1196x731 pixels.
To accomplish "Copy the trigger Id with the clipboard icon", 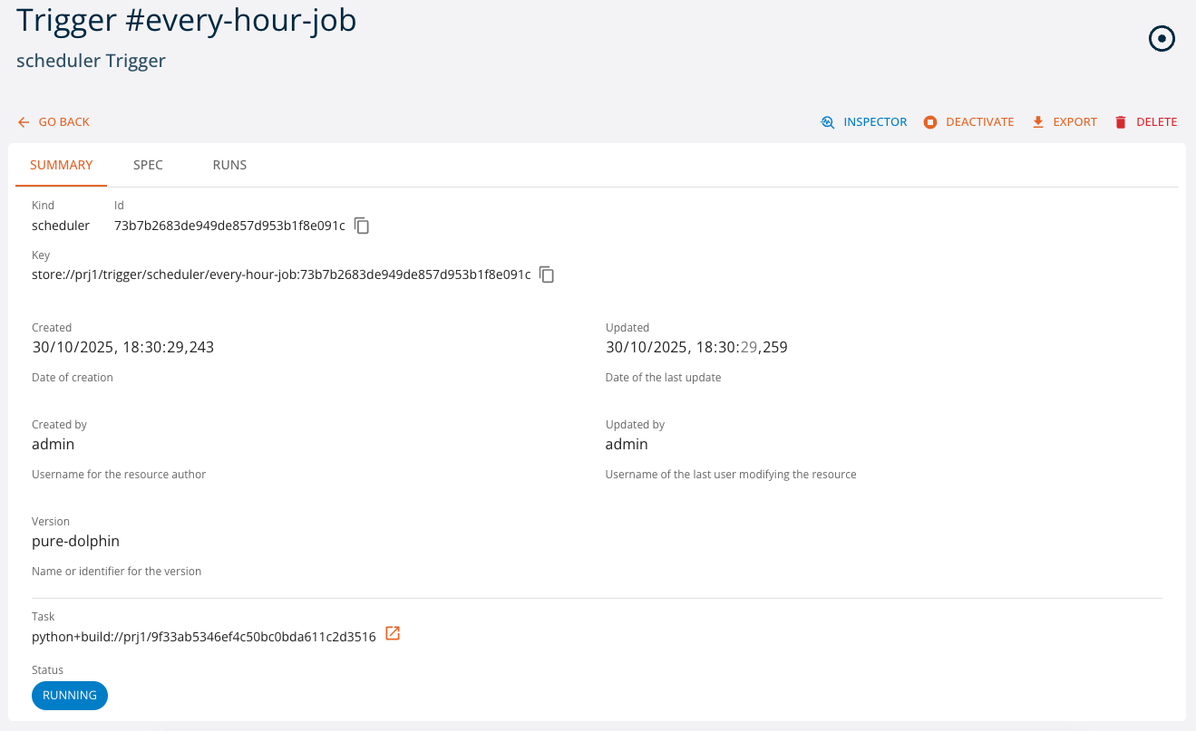I will pyautogui.click(x=362, y=226).
